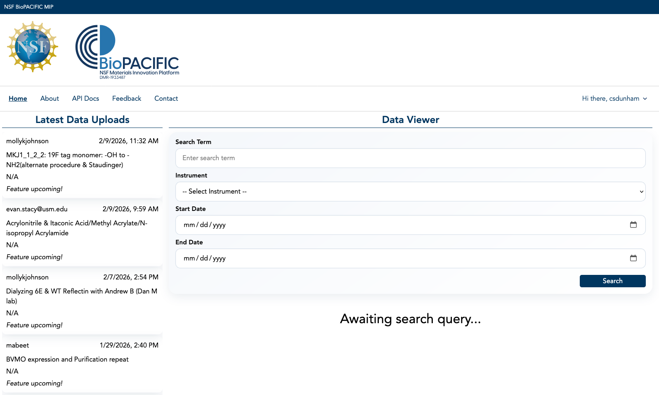Navigate to API Docs
This screenshot has width=659, height=395.
85,99
